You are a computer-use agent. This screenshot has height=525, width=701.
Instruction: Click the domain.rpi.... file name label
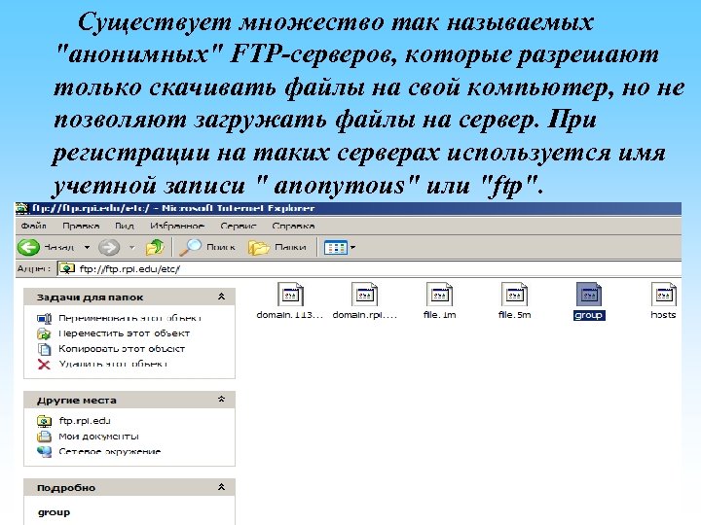click(x=365, y=315)
